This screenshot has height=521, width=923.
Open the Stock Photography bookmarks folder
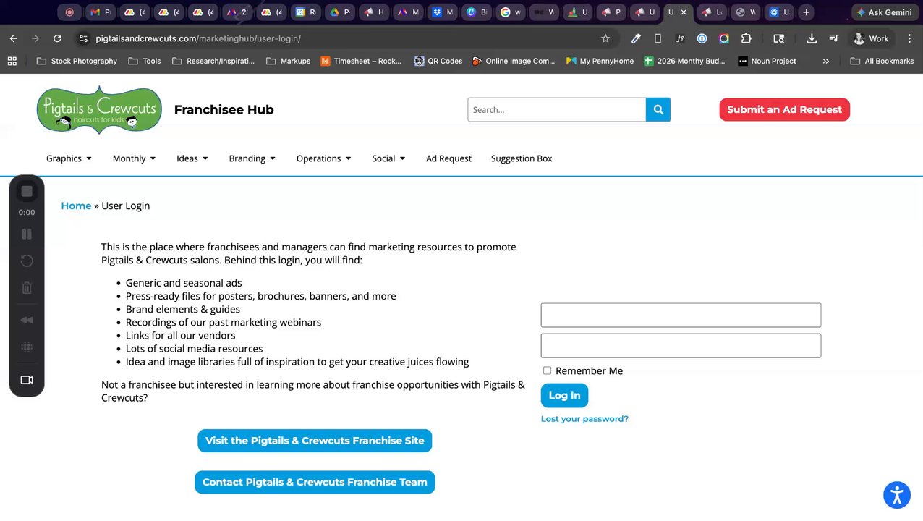click(x=77, y=61)
